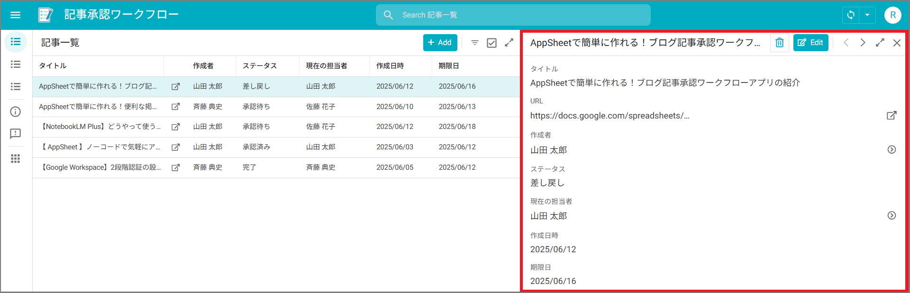Close the detail panel

tap(897, 43)
